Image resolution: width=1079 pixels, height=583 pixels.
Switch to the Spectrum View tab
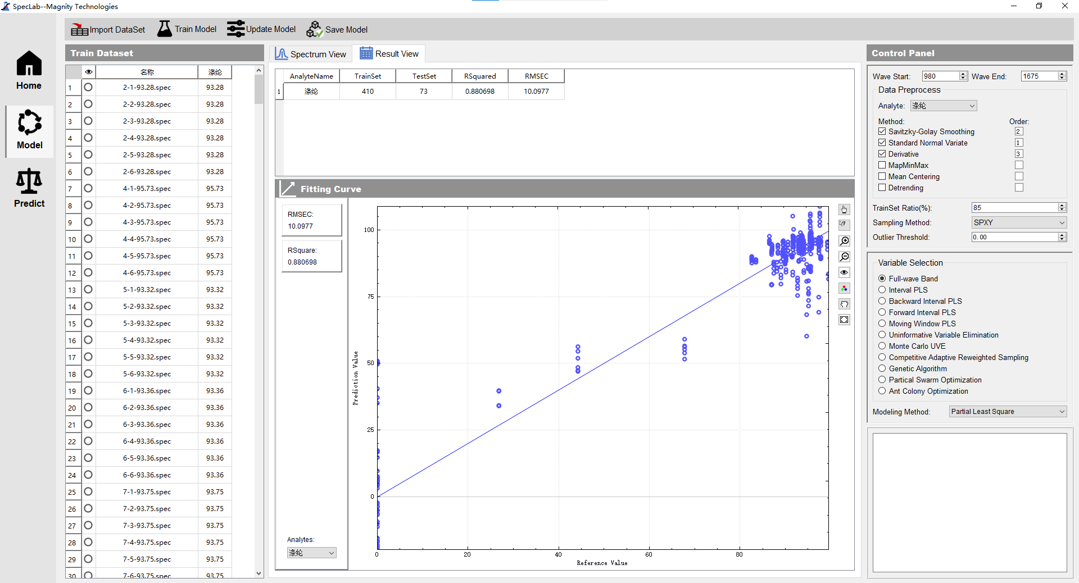coord(311,54)
